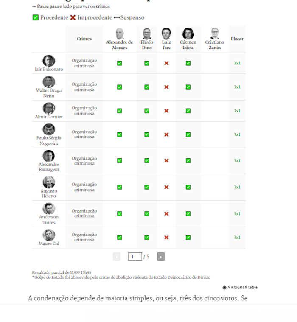
Task: Click the Placar column header
Action: tap(237, 39)
